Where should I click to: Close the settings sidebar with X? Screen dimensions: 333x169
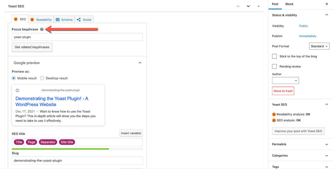point(326,4)
